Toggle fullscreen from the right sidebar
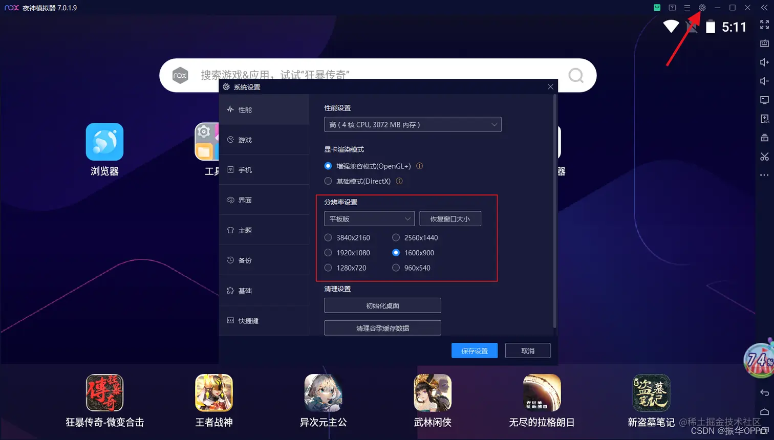774x440 pixels. click(x=764, y=25)
